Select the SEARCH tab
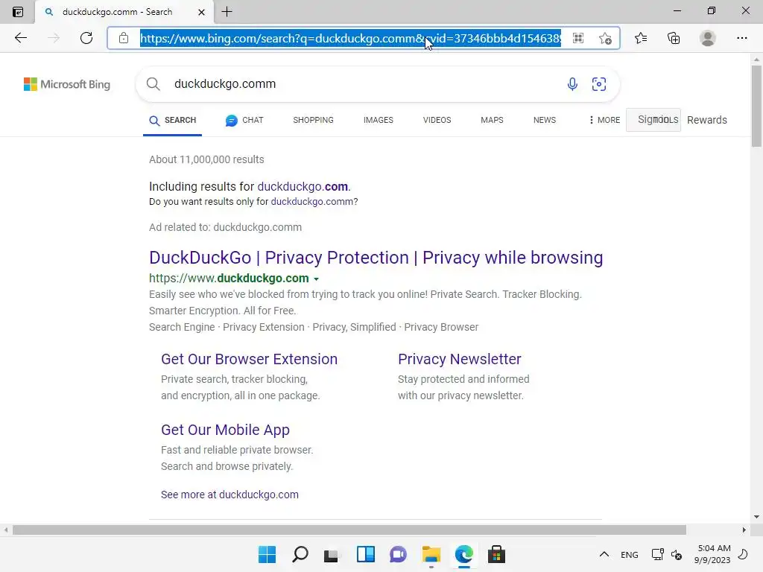 [173, 120]
